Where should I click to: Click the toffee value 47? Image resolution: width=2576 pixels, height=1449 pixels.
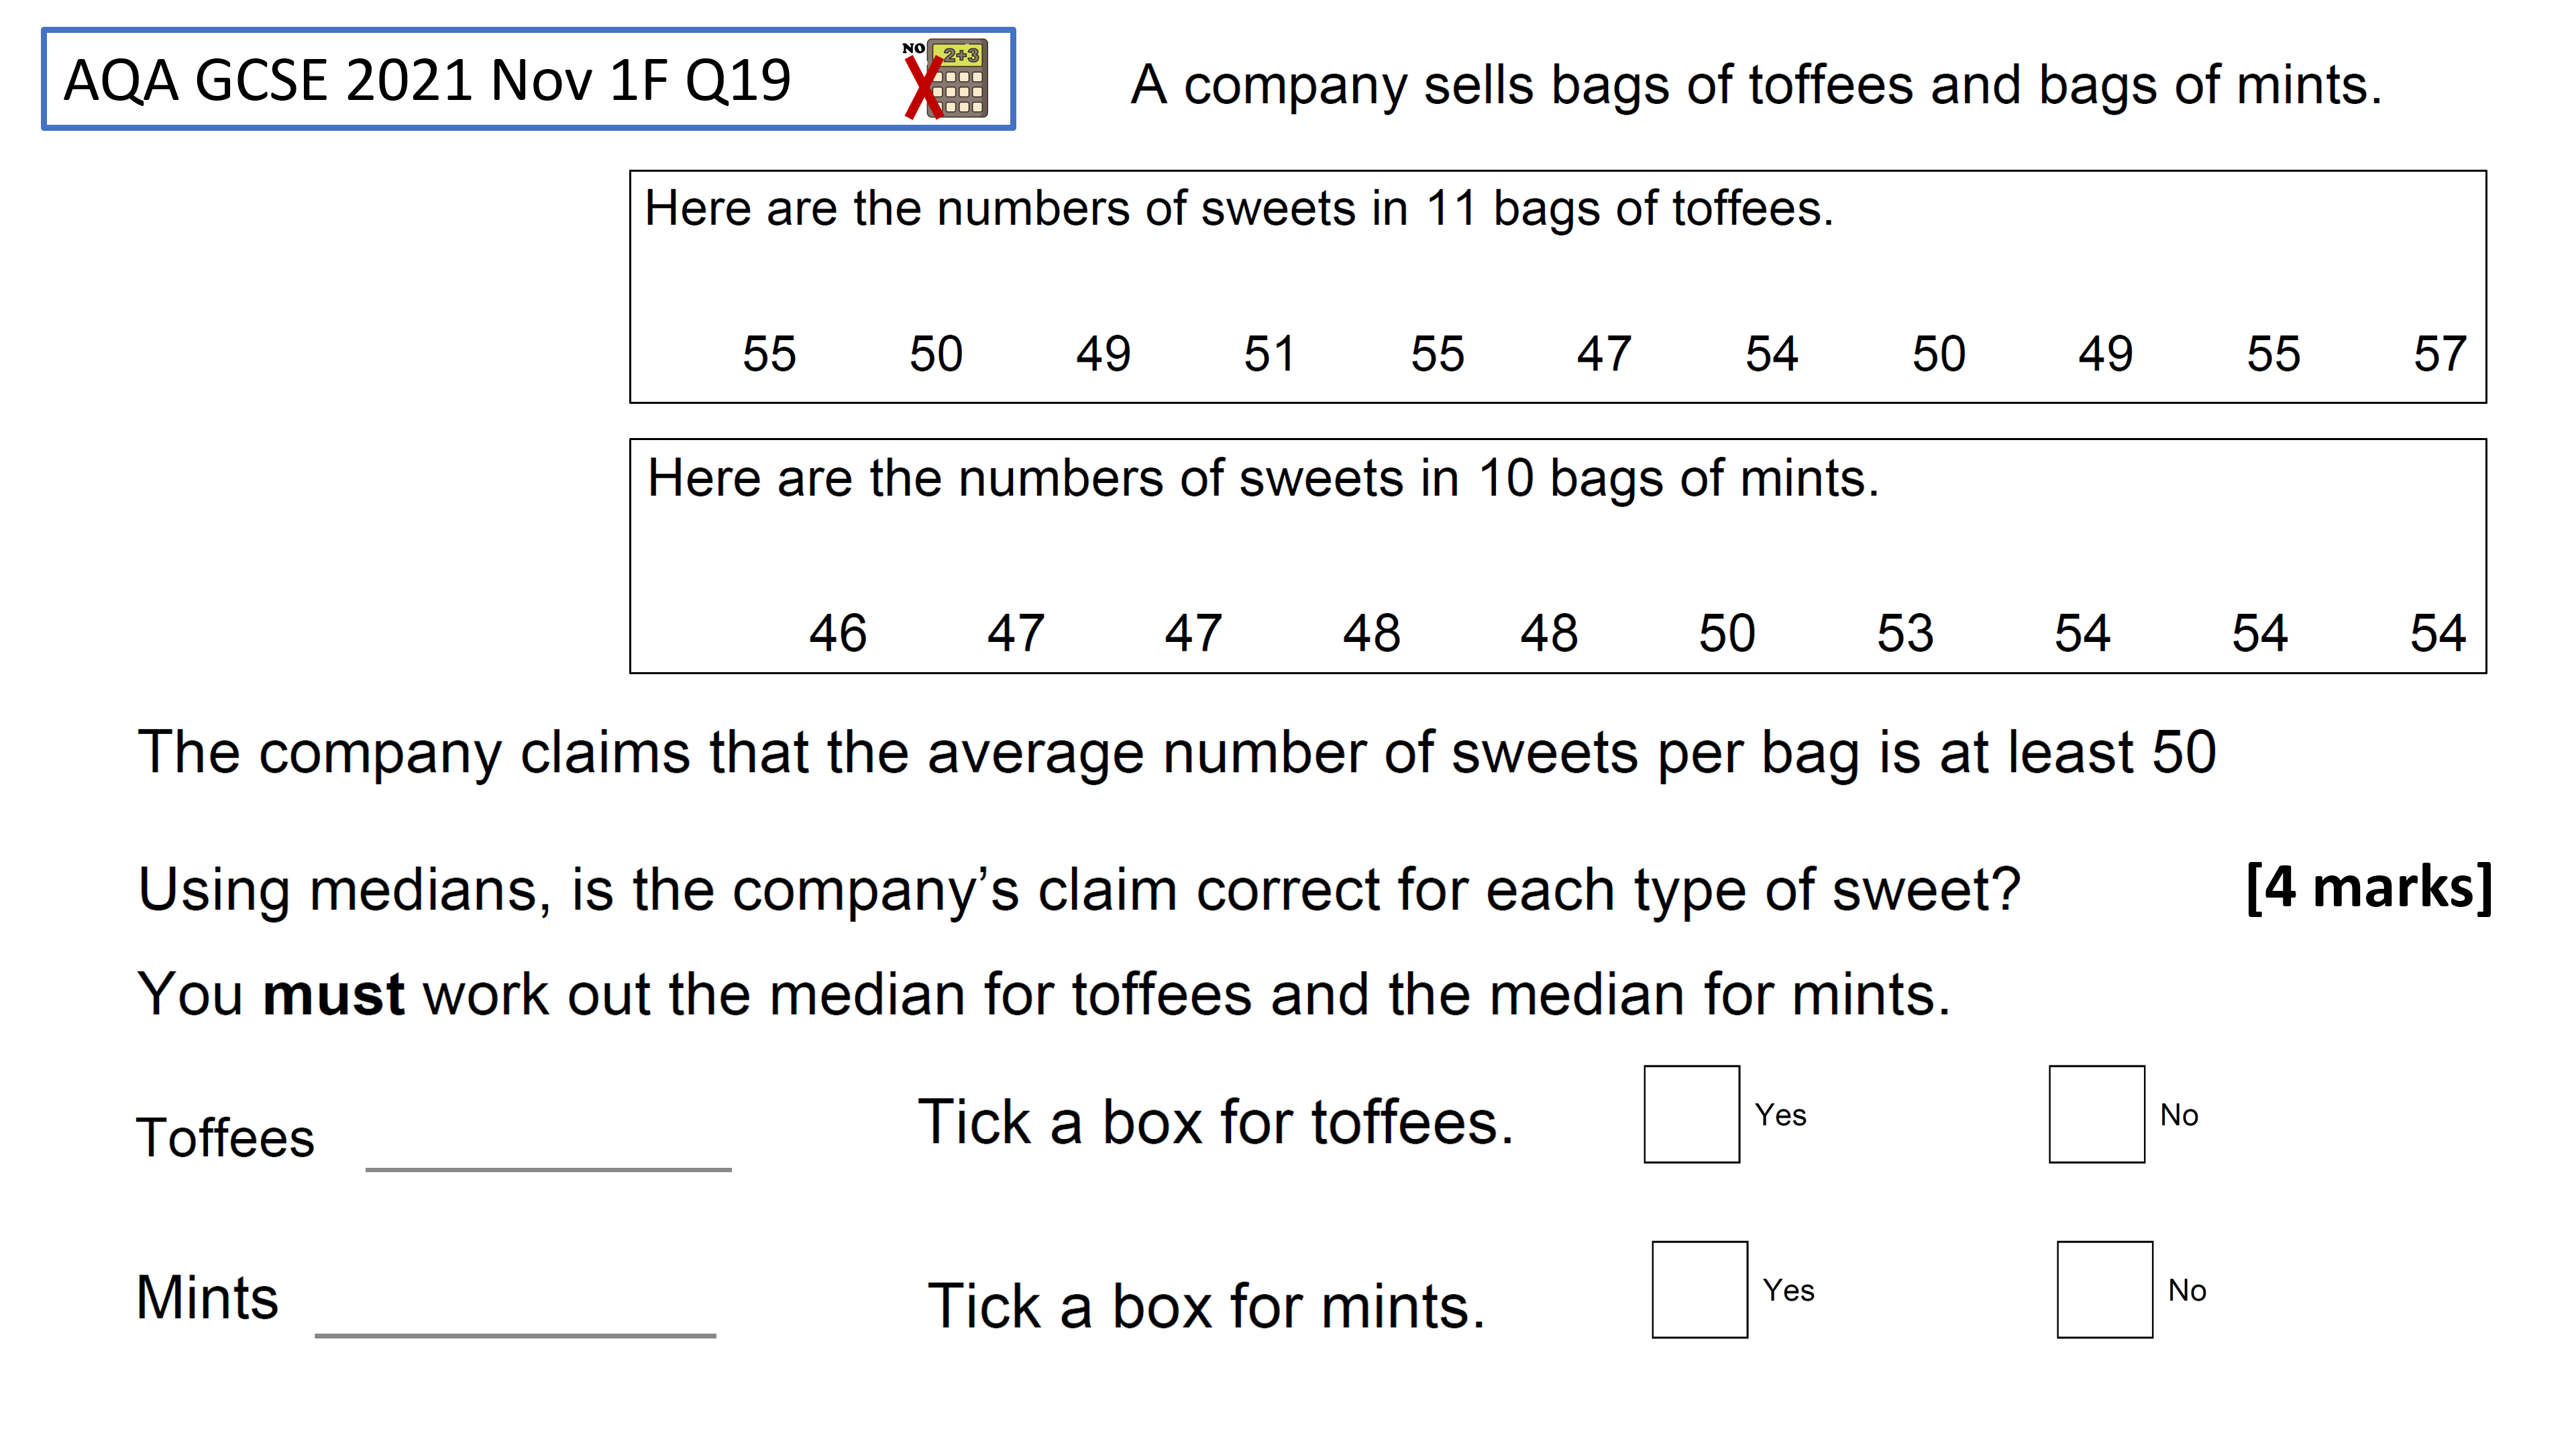1604,354
